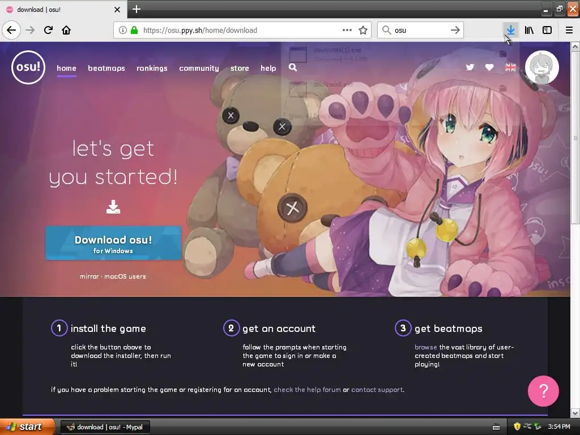Go to browser home page
This screenshot has width=580, height=435.
point(66,30)
